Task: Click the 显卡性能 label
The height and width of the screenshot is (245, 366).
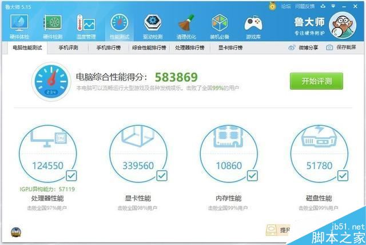Action: (138, 198)
